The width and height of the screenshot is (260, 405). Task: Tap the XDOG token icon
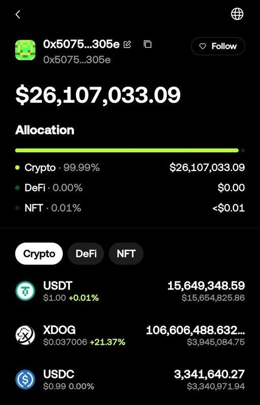tap(25, 335)
